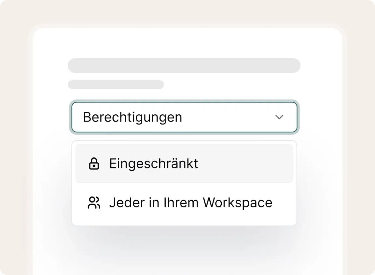This screenshot has height=275, width=375.
Task: Restrict access via the padlock icon
Action: click(94, 164)
